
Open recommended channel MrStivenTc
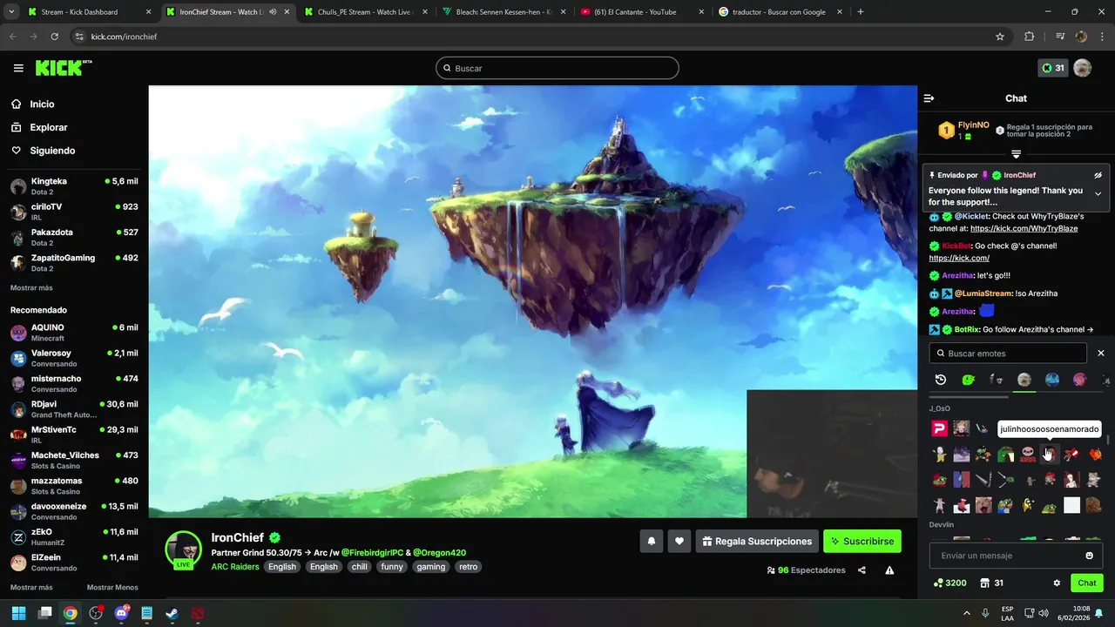coord(73,435)
